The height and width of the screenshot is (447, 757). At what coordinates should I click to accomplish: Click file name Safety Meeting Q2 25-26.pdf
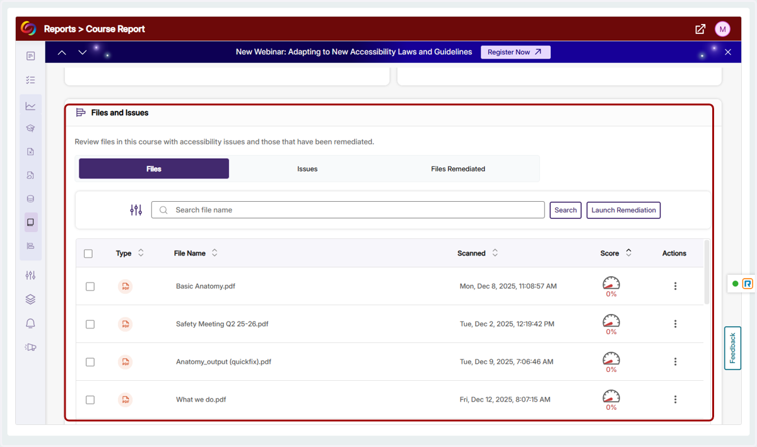(222, 324)
